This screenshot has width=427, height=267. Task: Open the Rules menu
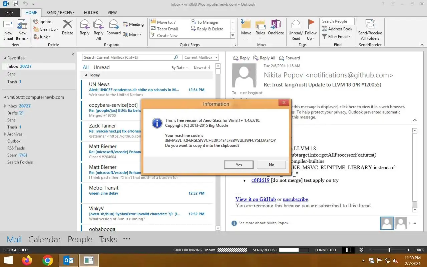click(x=260, y=30)
